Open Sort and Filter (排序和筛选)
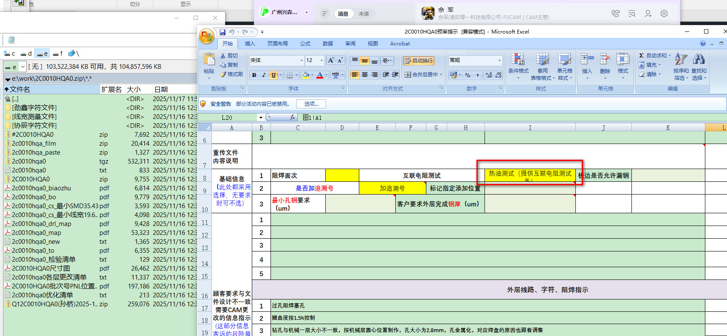The image size is (727, 336). click(681, 66)
